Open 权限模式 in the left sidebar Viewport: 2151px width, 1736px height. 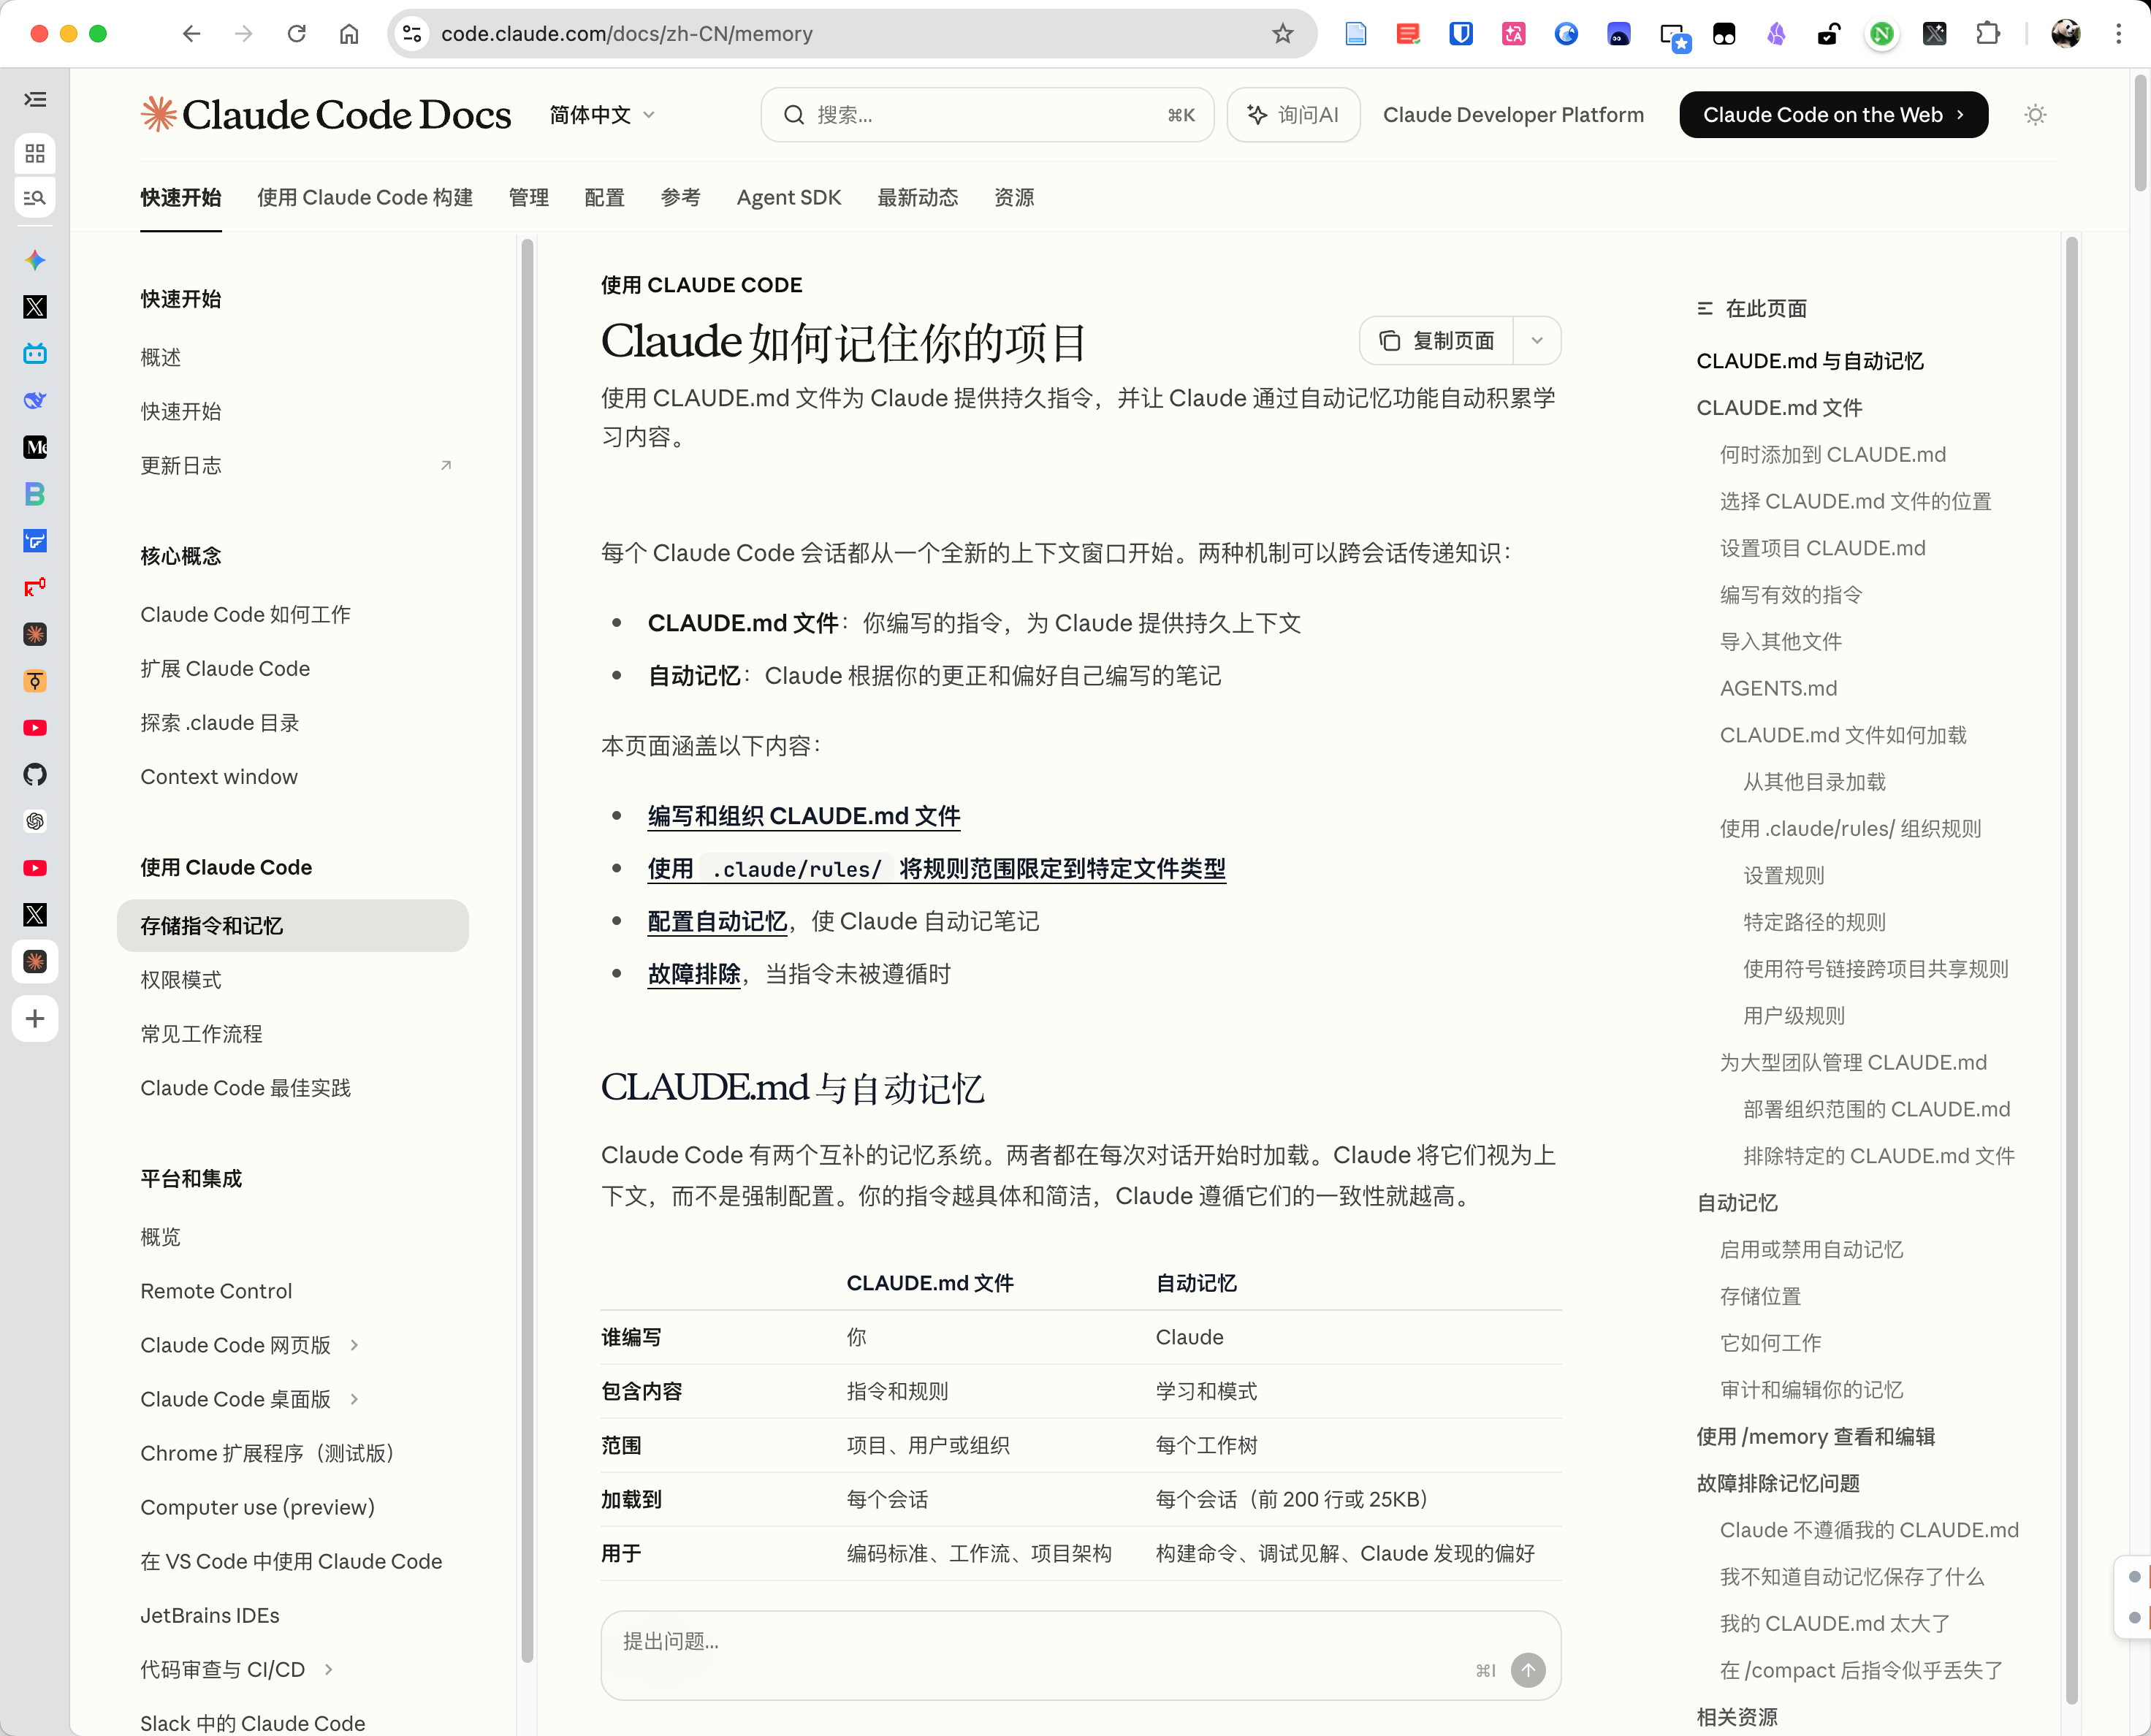tap(181, 980)
